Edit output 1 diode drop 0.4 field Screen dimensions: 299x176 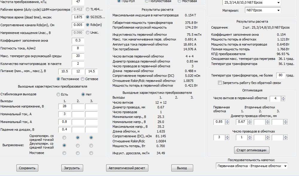(x=65, y=130)
